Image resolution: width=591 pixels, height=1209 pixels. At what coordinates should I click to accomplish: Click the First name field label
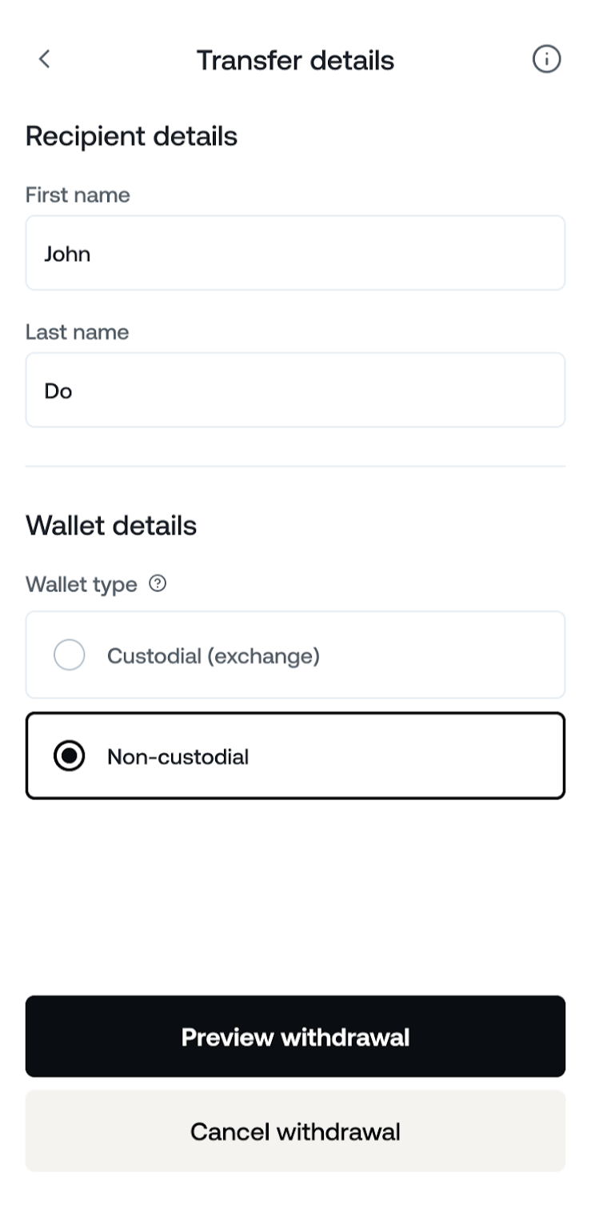coord(78,194)
